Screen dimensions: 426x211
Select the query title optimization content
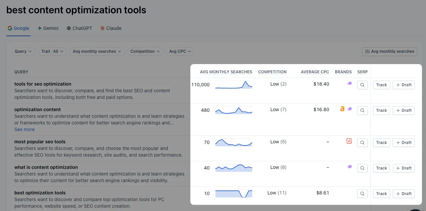pos(38,109)
